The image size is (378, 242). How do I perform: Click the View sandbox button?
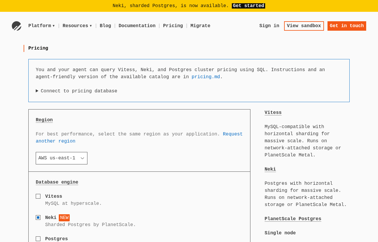pyautogui.click(x=304, y=26)
